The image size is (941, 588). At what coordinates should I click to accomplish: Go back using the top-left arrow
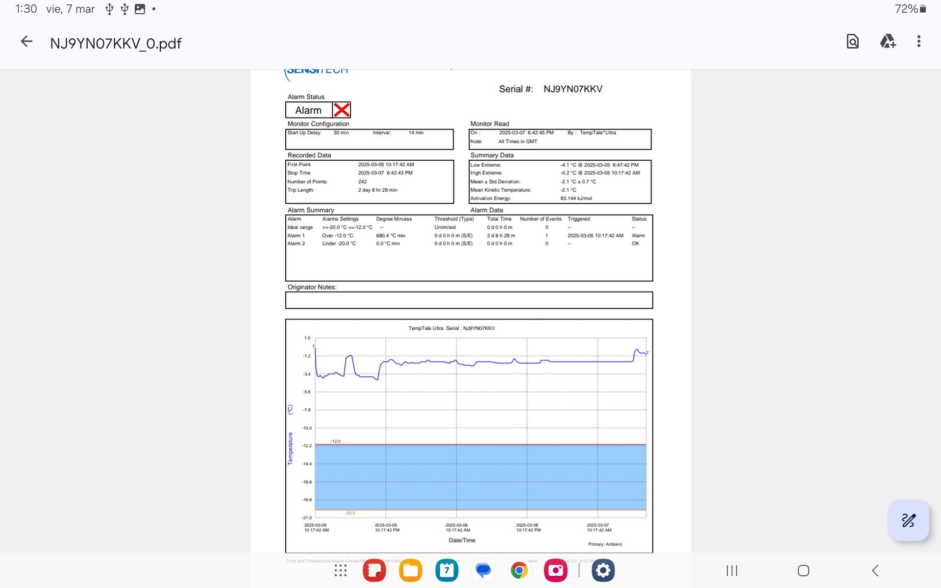coord(26,42)
